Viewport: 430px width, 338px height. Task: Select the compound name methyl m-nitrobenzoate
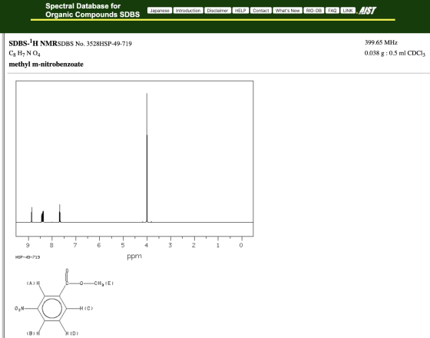click(x=46, y=65)
